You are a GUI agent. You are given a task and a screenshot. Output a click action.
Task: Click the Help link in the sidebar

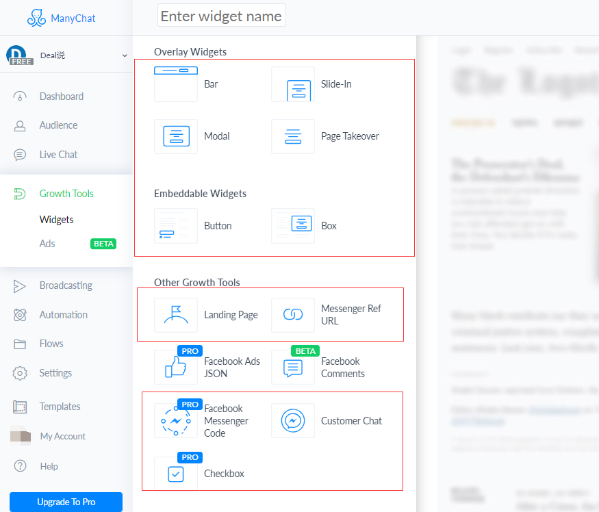[49, 467]
